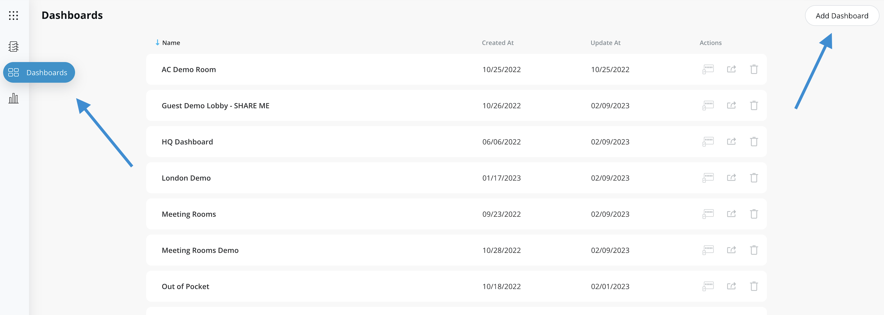Image resolution: width=884 pixels, height=315 pixels.
Task: Delete the Out of Pocket dashboard
Action: point(754,286)
